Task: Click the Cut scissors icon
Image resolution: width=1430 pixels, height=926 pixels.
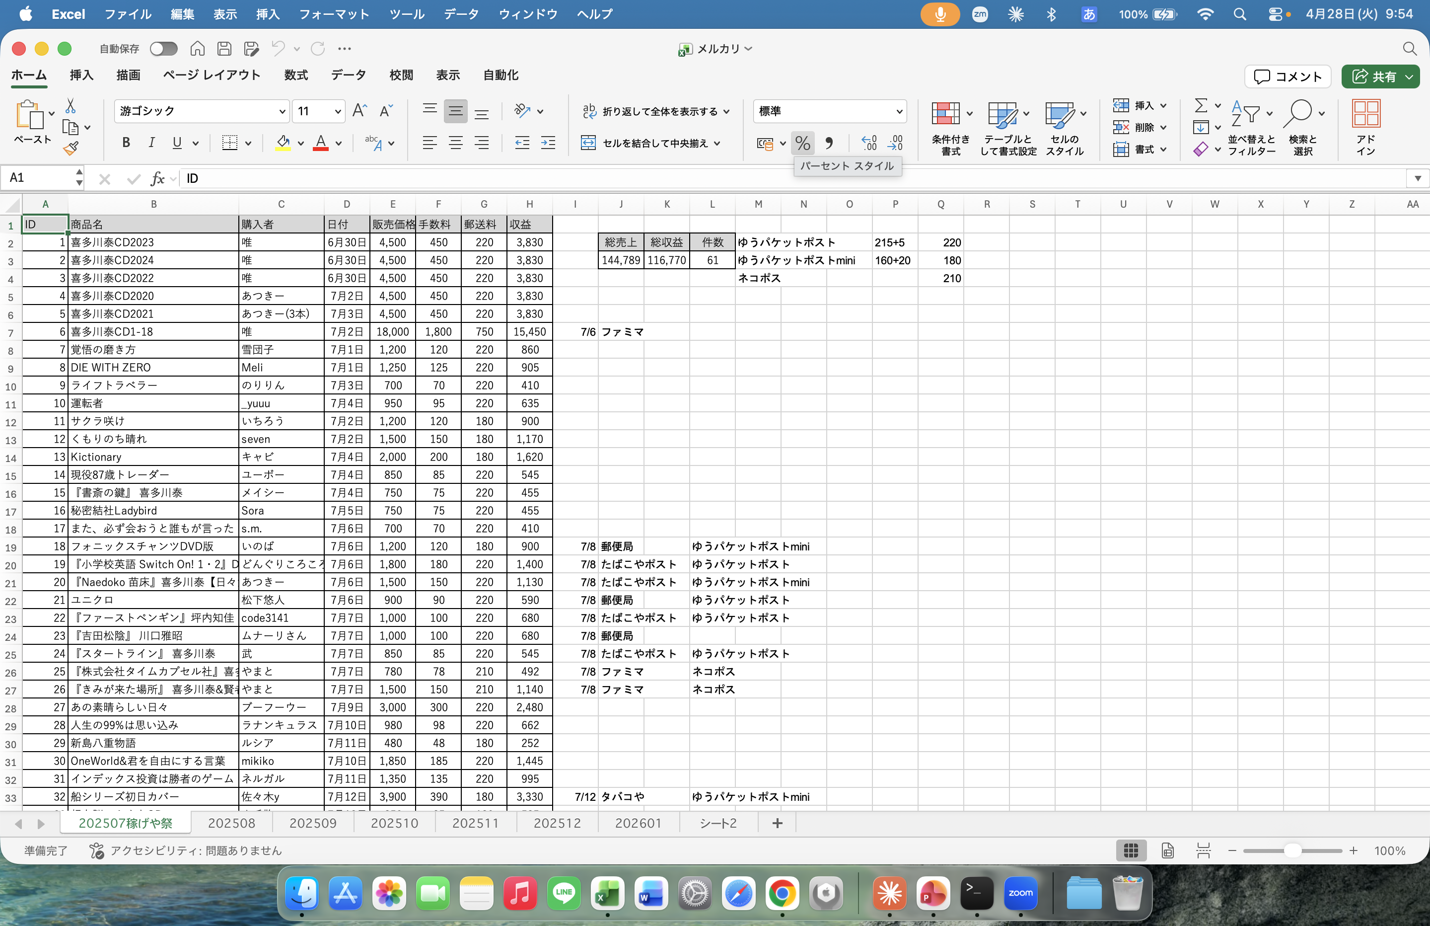Action: click(71, 106)
